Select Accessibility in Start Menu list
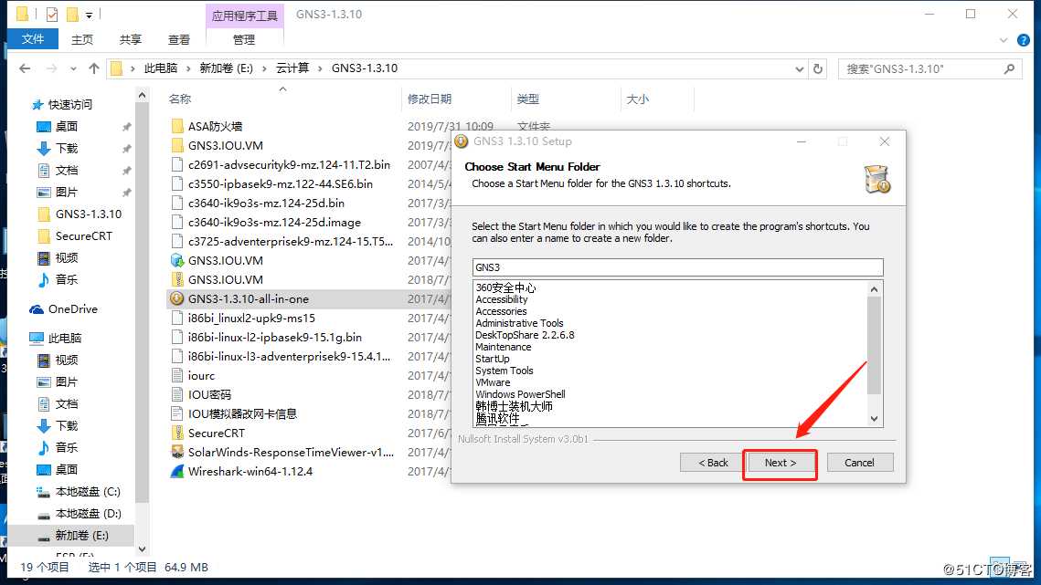Image resolution: width=1041 pixels, height=585 pixels. click(501, 299)
